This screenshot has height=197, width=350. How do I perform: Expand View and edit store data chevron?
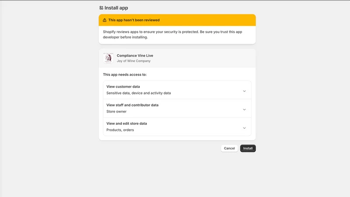244,128
